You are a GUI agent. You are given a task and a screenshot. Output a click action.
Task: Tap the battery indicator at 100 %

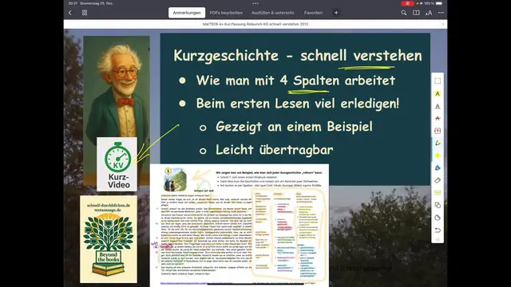point(439,3)
